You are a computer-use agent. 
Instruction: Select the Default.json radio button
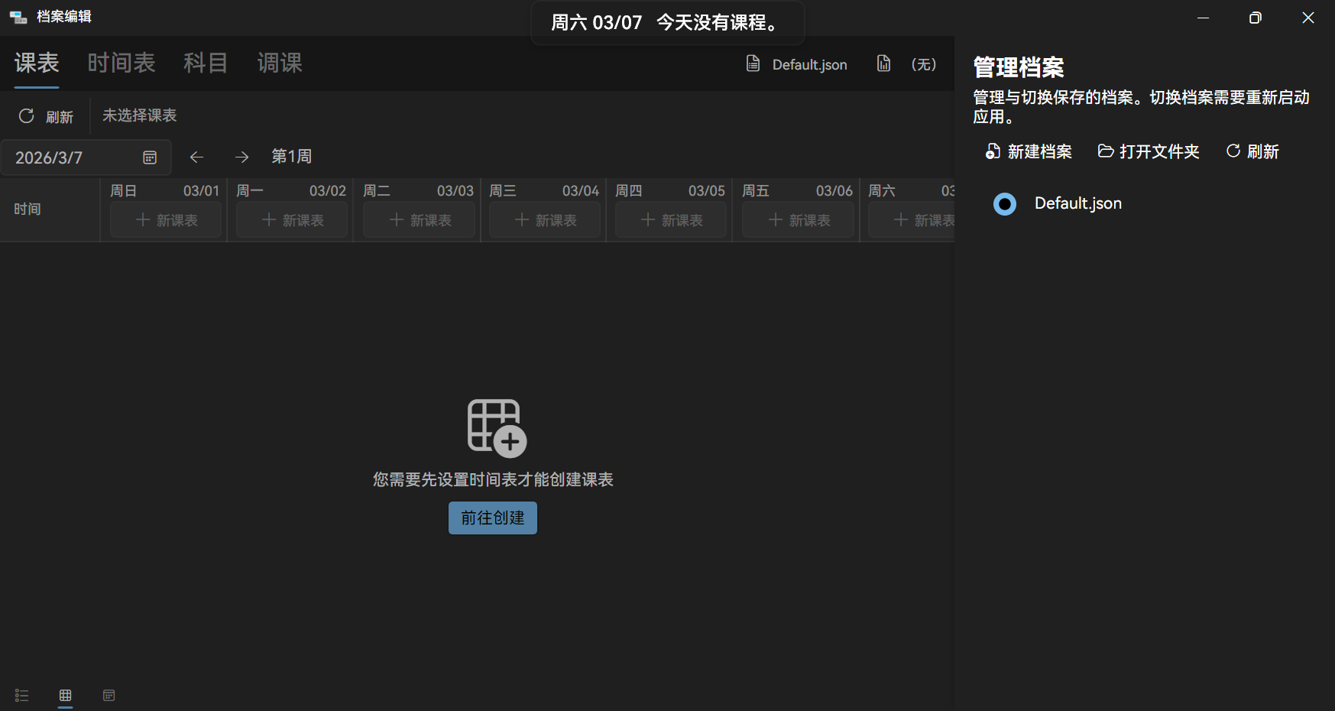[x=1005, y=203]
